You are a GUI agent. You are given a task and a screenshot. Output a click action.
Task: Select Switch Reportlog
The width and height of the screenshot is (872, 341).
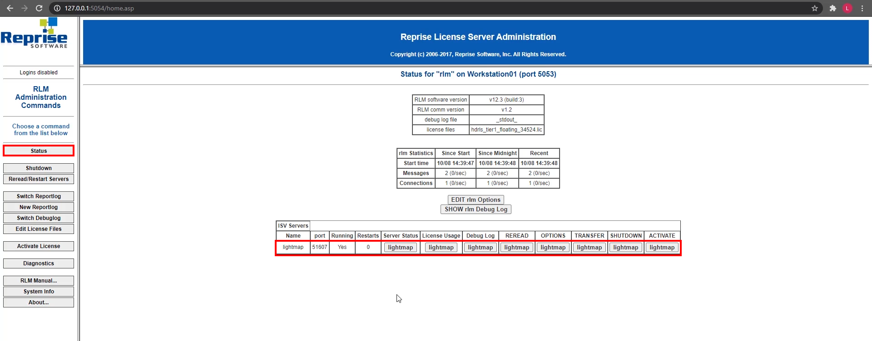(x=39, y=196)
